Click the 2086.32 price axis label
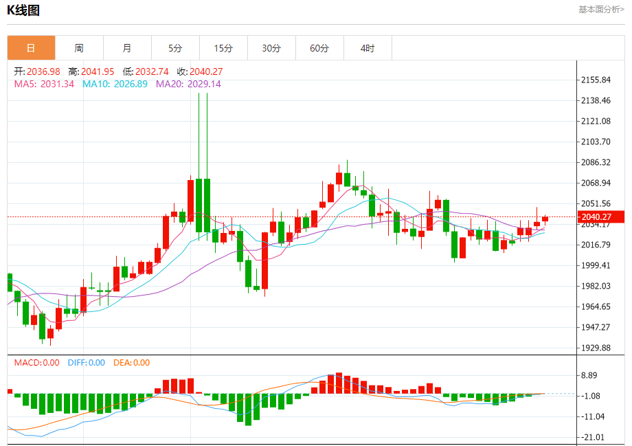The width and height of the screenshot is (632, 446). point(596,162)
